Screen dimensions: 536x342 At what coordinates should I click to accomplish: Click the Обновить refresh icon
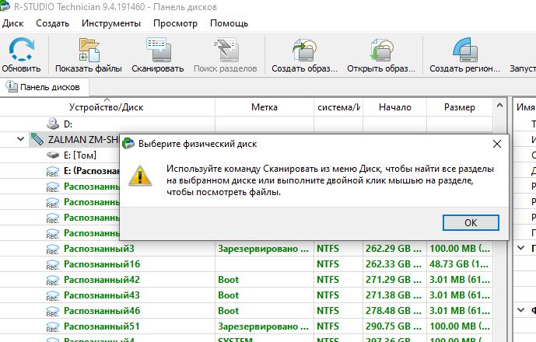point(21,50)
